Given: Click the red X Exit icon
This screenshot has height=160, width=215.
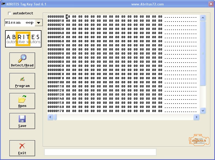Looking at the screenshot, I should coord(22,146).
